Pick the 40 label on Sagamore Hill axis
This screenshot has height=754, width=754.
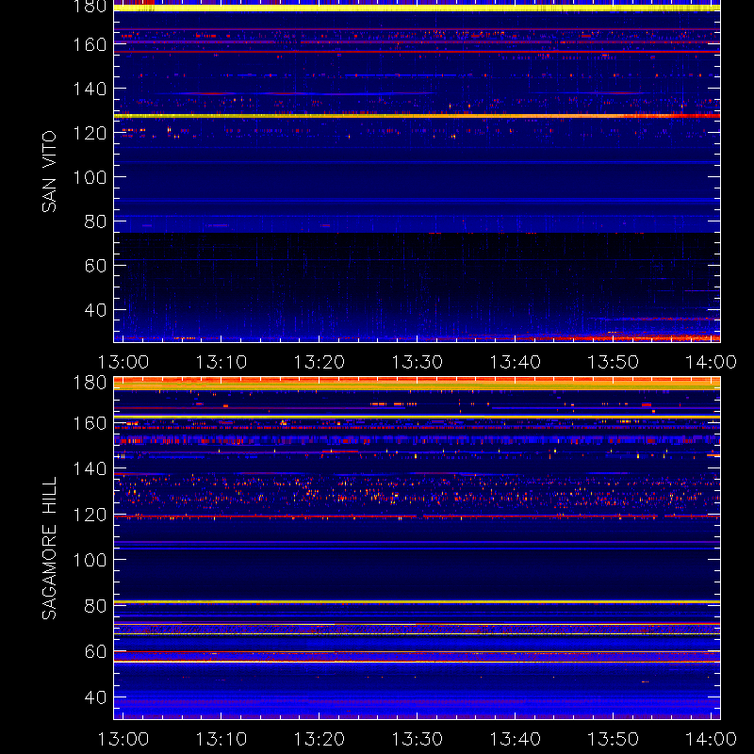[96, 697]
